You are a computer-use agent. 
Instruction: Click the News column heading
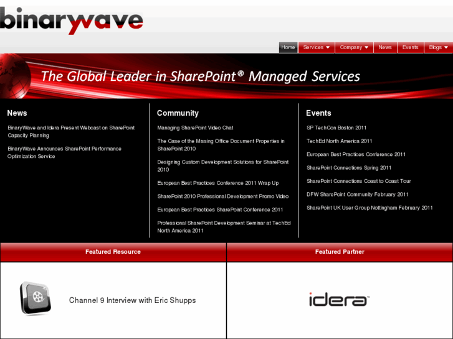[17, 113]
